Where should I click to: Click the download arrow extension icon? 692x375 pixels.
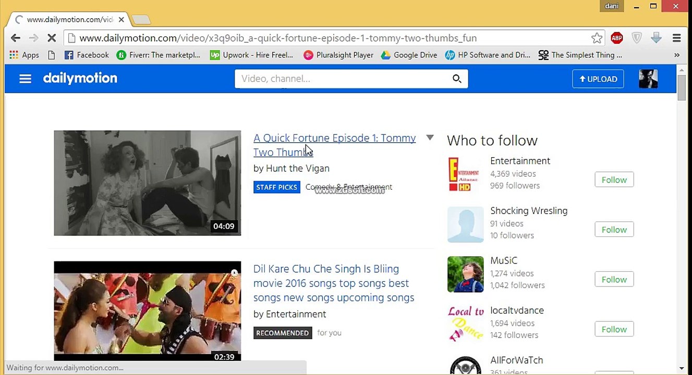pos(656,38)
